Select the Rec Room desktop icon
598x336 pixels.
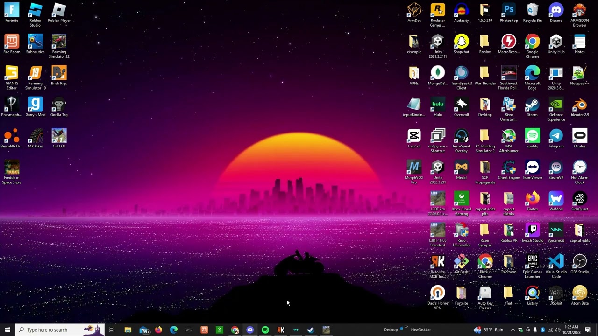(x=12, y=44)
